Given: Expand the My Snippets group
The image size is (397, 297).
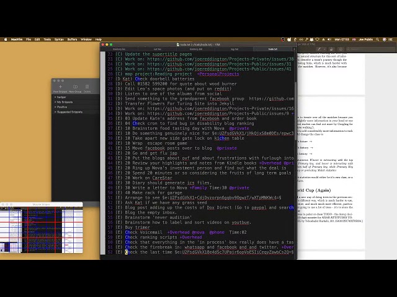Looking at the screenshot, I should (64, 102).
